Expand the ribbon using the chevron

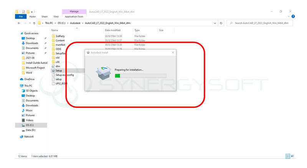288,16
